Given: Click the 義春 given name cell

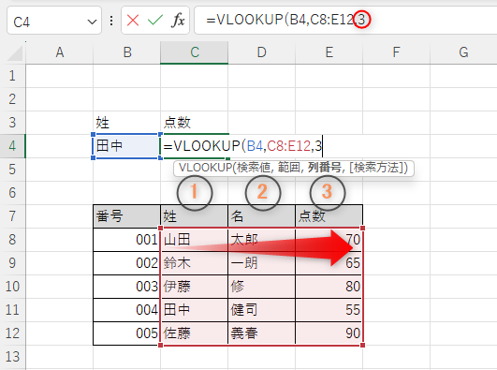Looking at the screenshot, I should point(261,333).
